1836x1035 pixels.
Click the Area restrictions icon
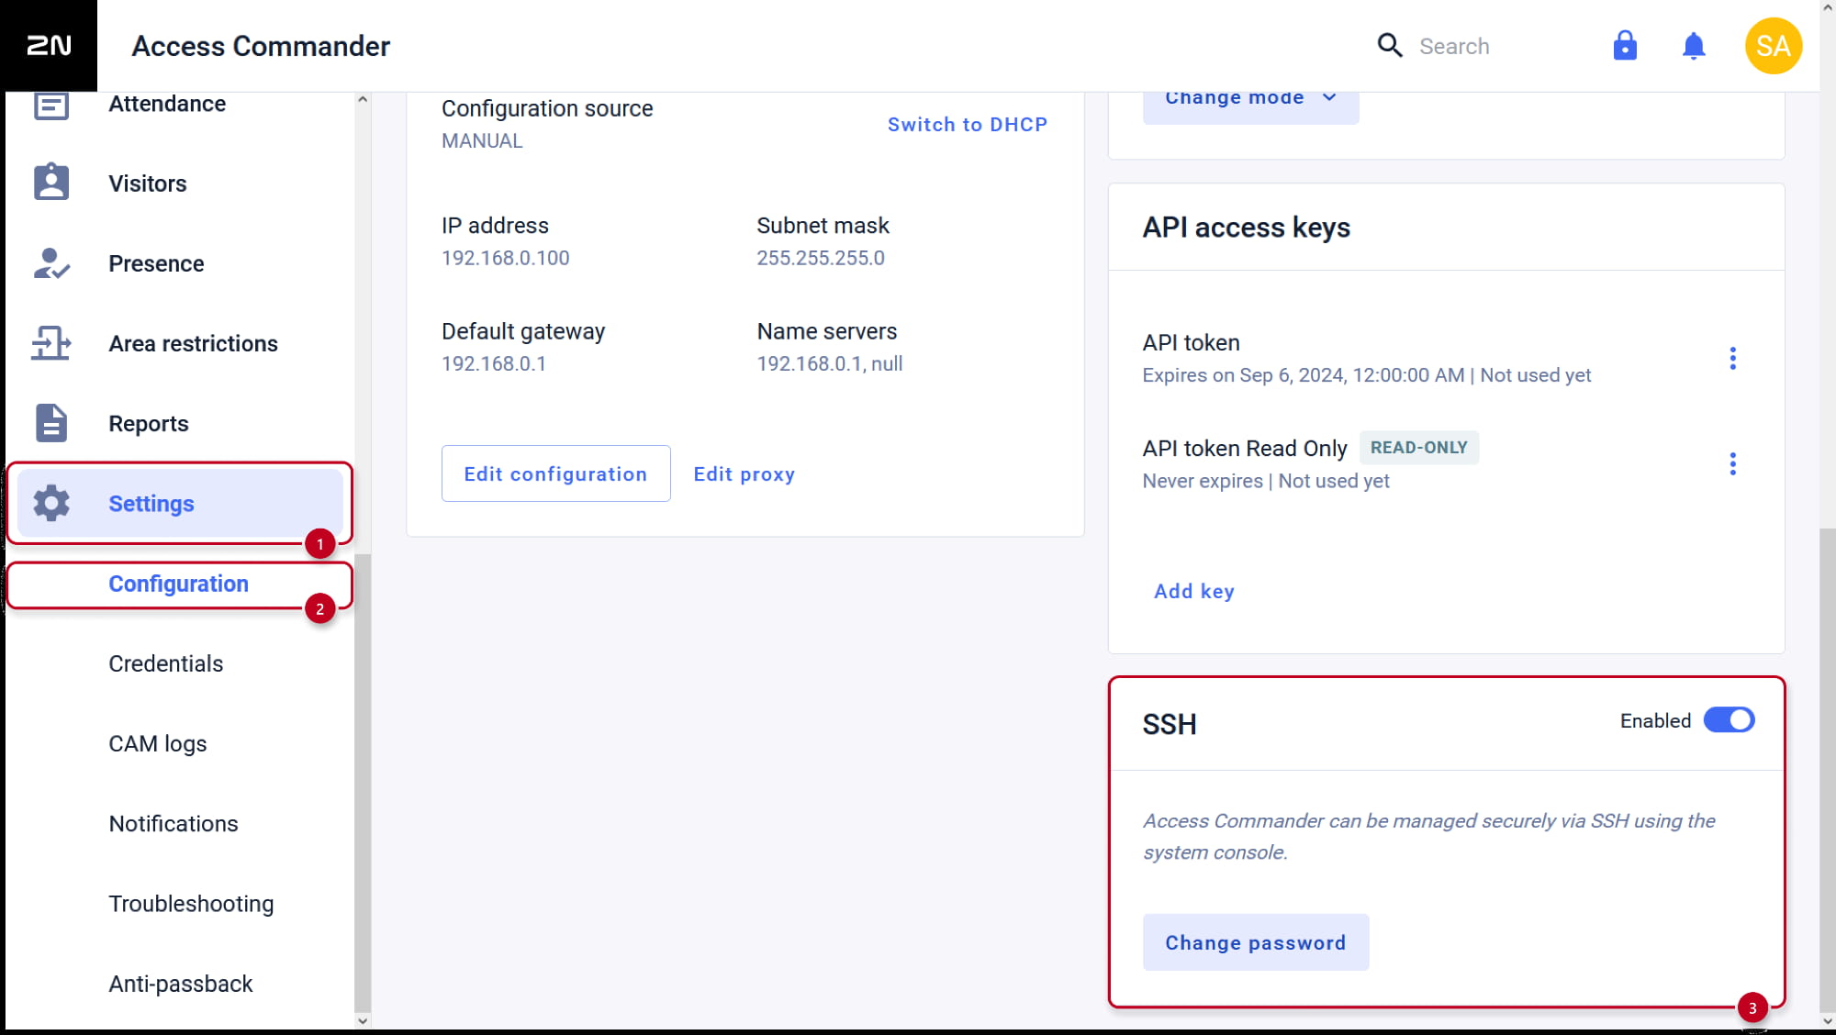(x=51, y=343)
